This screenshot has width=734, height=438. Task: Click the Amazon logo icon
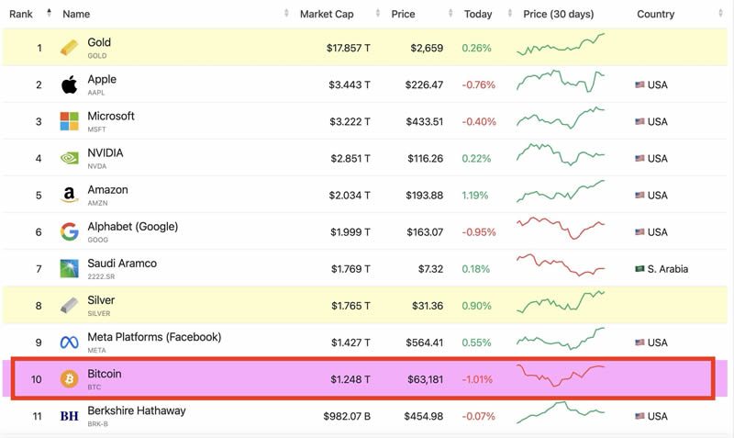[69, 196]
